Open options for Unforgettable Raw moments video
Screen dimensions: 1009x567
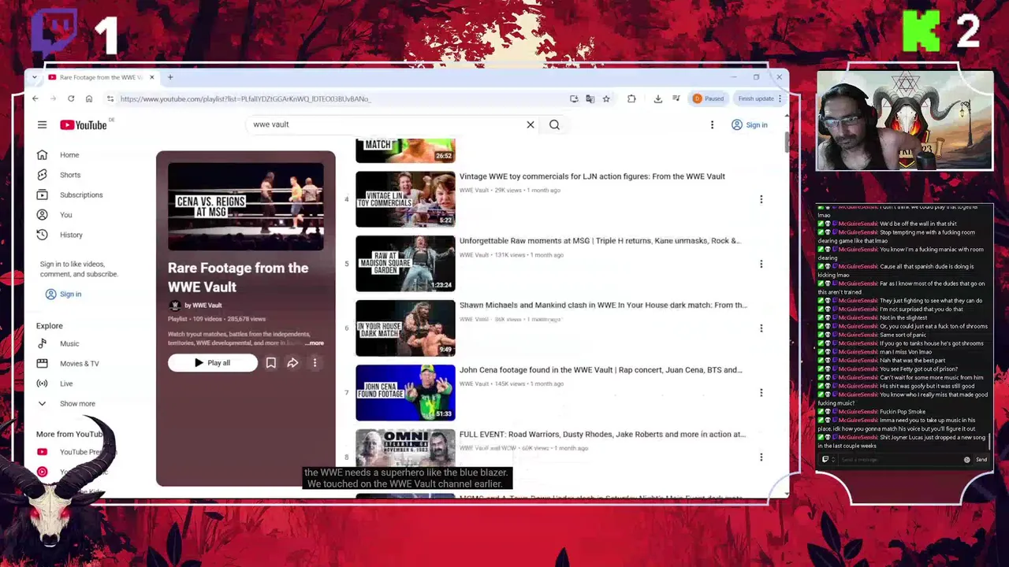761,264
